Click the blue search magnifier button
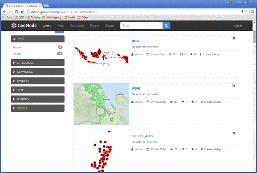 (166, 26)
